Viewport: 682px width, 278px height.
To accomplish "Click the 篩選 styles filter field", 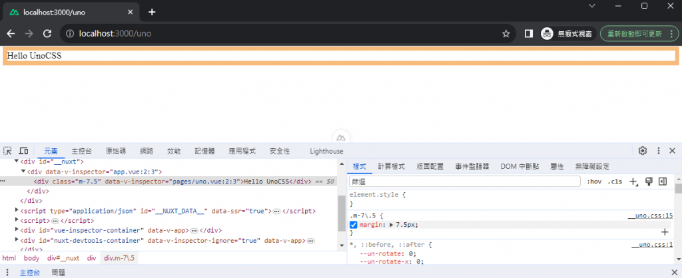I will pyautogui.click(x=464, y=182).
